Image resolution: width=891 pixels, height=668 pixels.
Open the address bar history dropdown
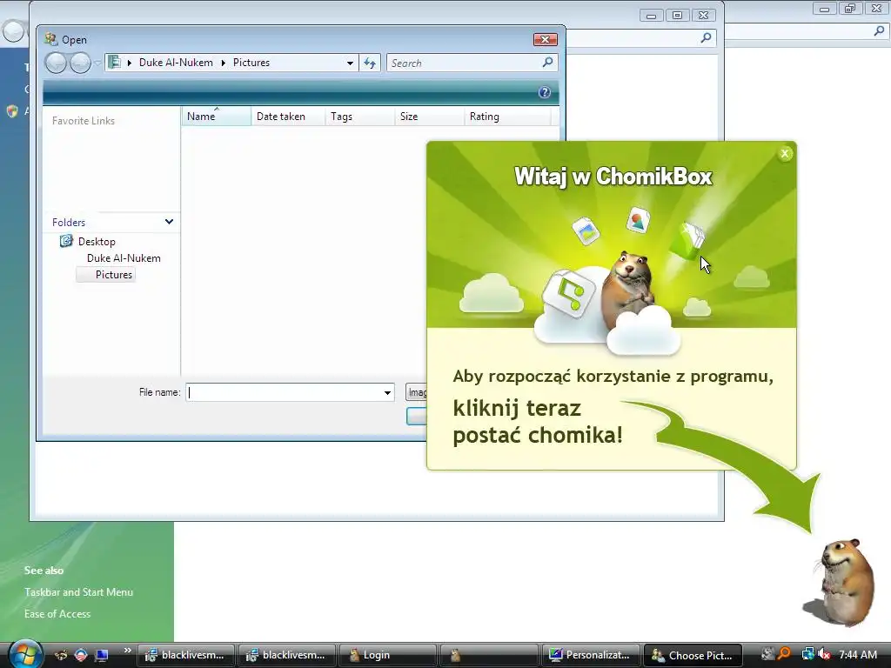coord(350,63)
